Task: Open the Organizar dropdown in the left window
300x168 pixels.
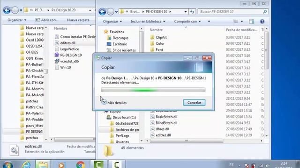Action: tap(17, 20)
